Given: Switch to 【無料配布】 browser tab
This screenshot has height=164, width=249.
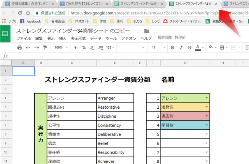Looking at the screenshot, I should 84,4.
